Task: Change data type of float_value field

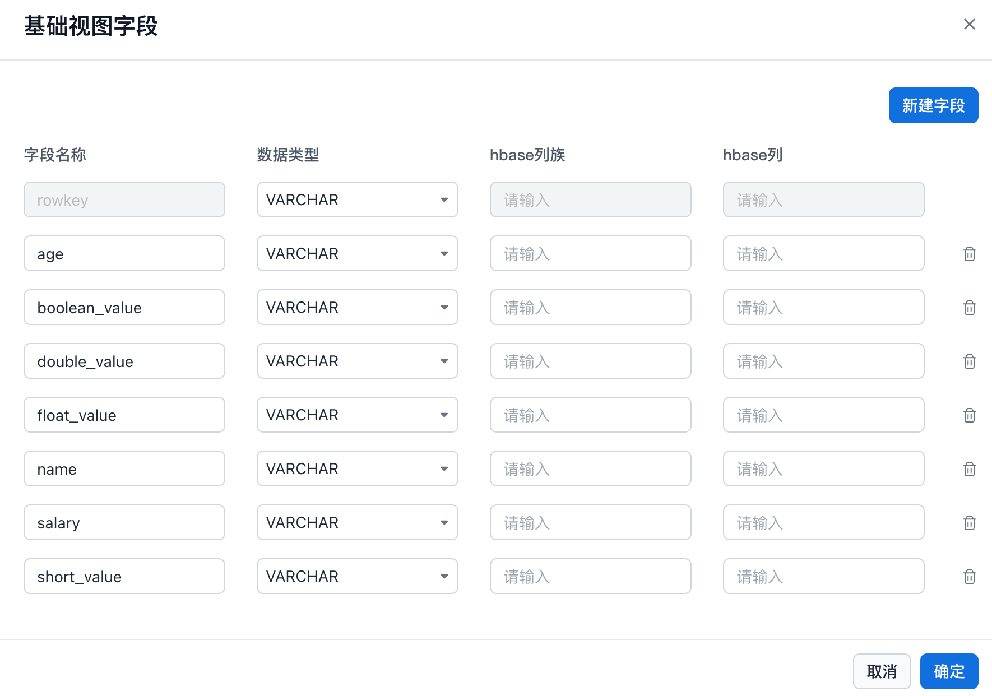Action: pos(357,415)
